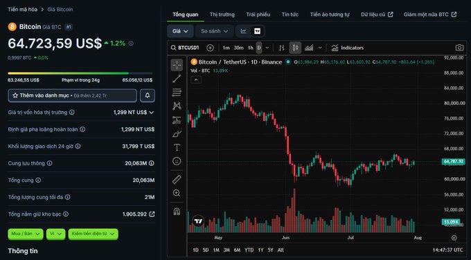Toggle the magnet snap mode
Image resolution: width=471 pixels, height=260 pixels.
[x=177, y=212]
